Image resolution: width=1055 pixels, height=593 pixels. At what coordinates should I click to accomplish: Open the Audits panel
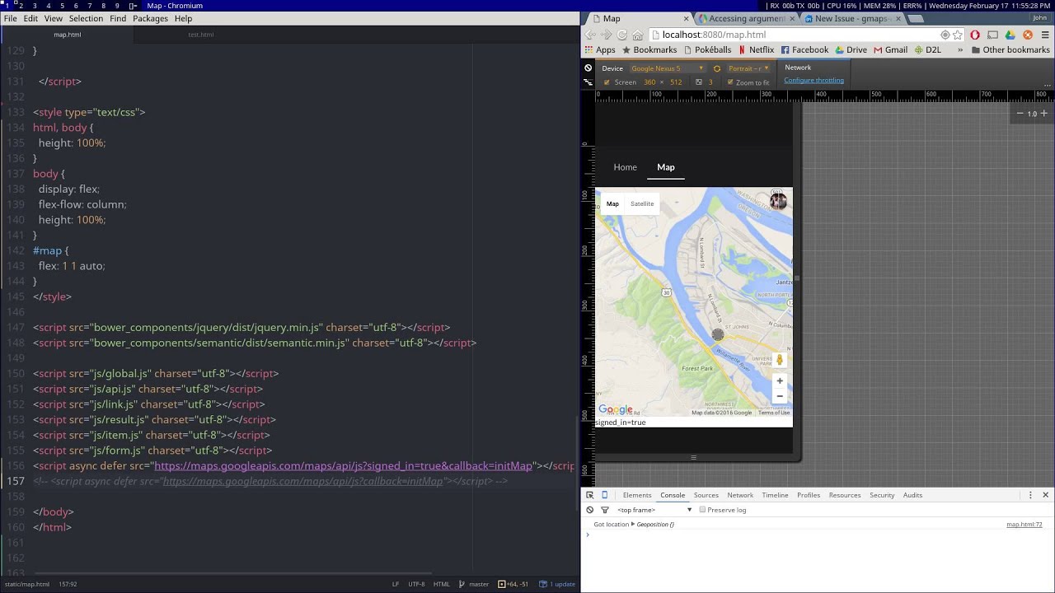click(912, 495)
